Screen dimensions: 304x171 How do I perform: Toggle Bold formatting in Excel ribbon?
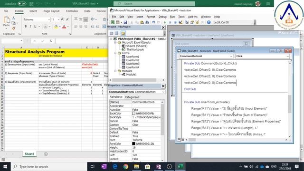(26, 27)
